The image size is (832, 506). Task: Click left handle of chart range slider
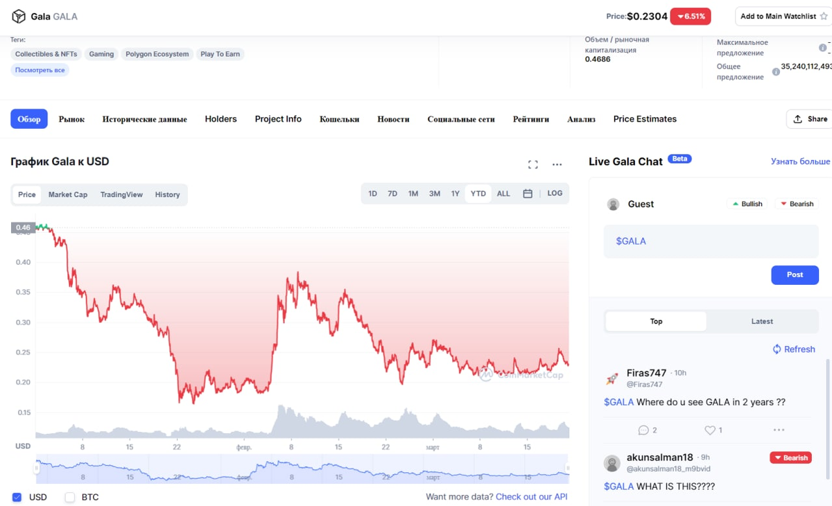pos(37,469)
